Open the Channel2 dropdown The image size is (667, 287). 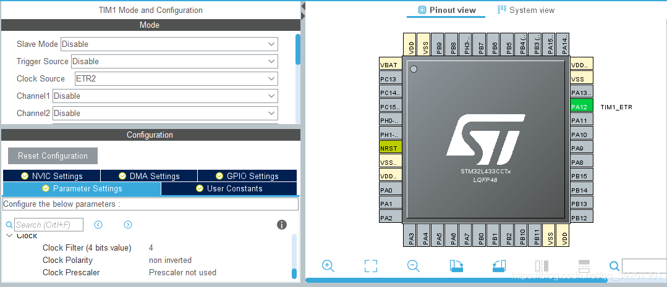pyautogui.click(x=165, y=114)
